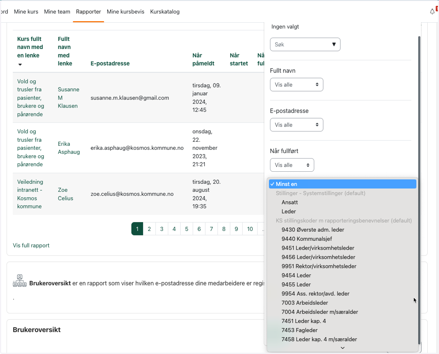Click erika.asphaug@kosmos.kommune.no email cell

tap(137, 148)
